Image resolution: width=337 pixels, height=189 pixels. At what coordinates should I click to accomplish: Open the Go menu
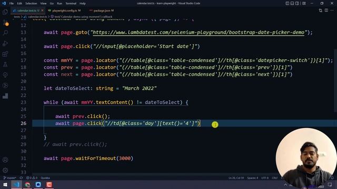52,4
